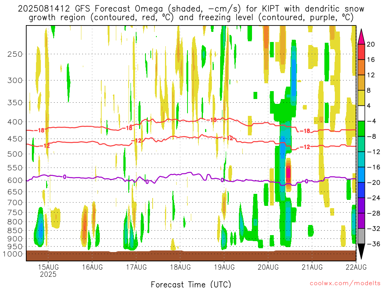This screenshot has width=384, height=288.
Task: Click the 650 pressure level label
Action: click(x=15, y=192)
